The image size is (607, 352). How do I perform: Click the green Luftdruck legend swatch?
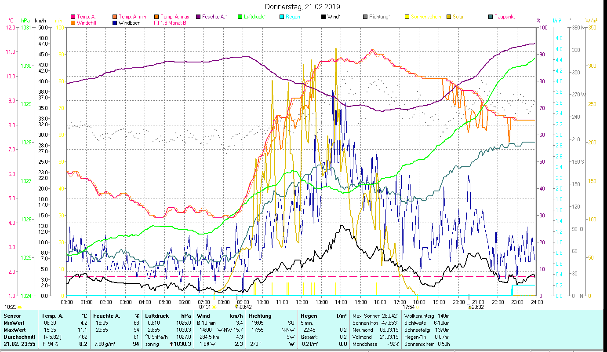point(240,17)
